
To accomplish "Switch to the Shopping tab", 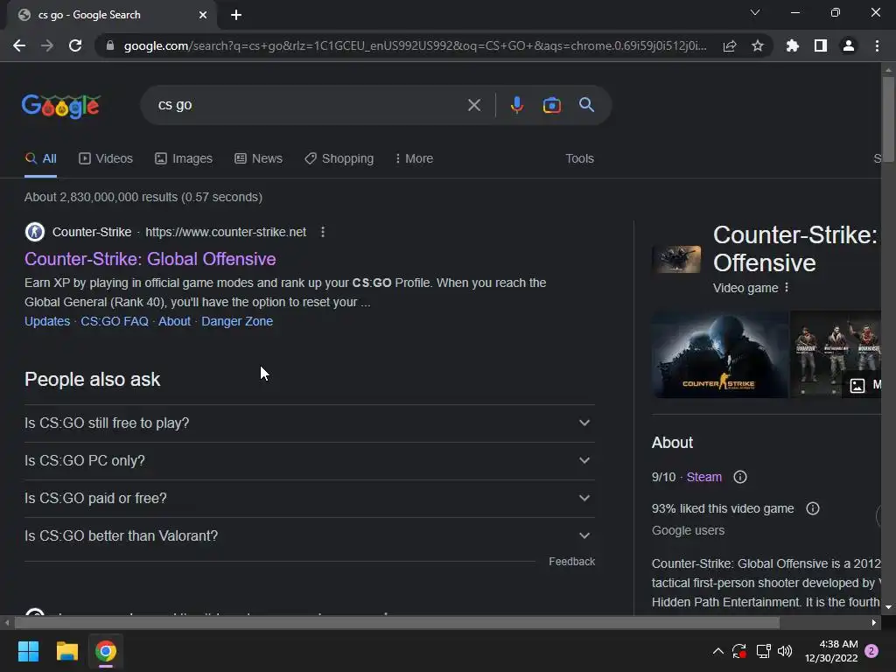I will click(339, 159).
